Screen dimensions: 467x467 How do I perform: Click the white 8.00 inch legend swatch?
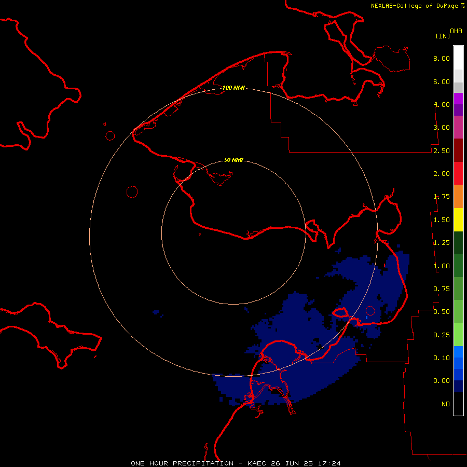click(x=458, y=58)
